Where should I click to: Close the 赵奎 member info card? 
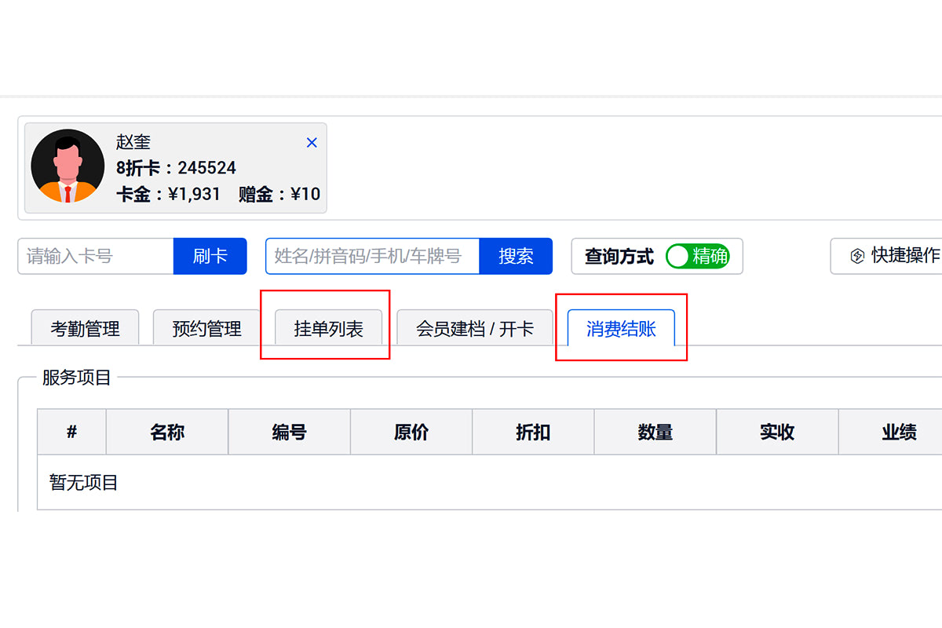(x=311, y=142)
